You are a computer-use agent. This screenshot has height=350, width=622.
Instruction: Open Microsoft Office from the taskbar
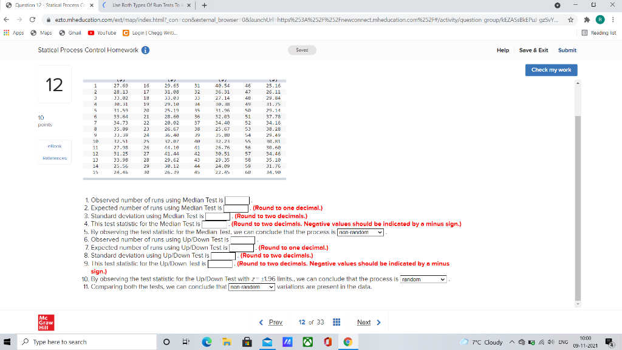[x=327, y=342]
